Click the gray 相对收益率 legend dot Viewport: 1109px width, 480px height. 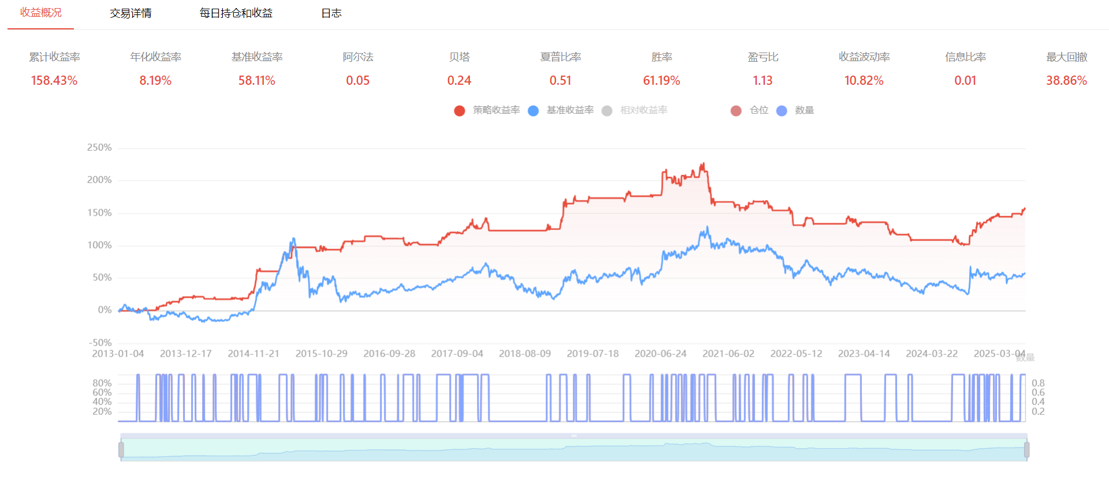(607, 111)
